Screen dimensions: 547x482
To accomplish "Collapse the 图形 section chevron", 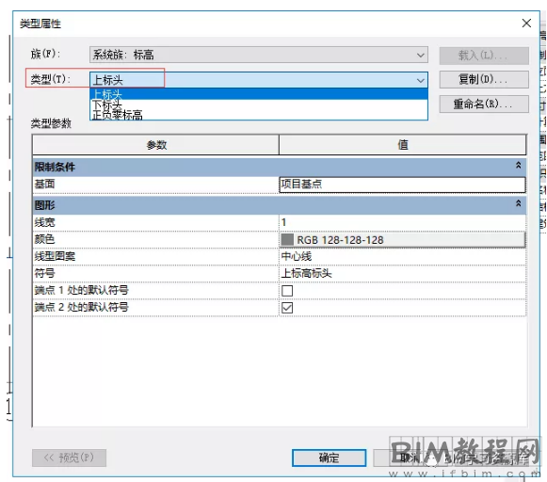I will click(x=519, y=203).
